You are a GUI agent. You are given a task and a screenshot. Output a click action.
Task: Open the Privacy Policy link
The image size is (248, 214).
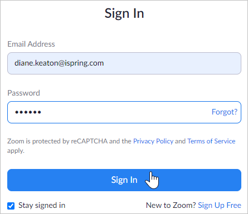point(153,141)
